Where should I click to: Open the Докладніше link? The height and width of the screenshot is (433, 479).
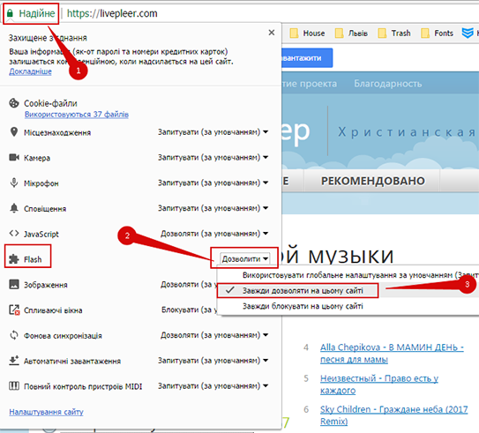point(30,71)
